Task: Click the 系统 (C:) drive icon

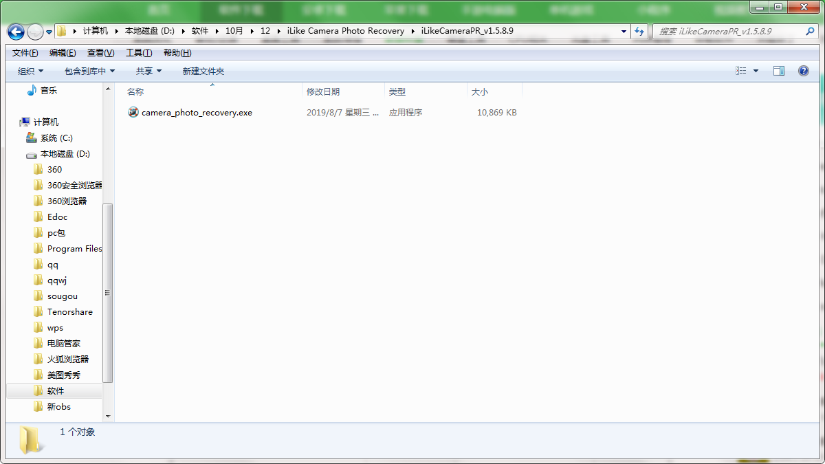Action: tap(32, 137)
